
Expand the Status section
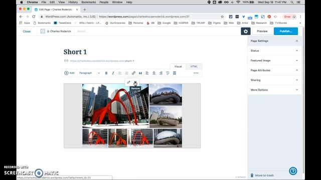pos(274,50)
